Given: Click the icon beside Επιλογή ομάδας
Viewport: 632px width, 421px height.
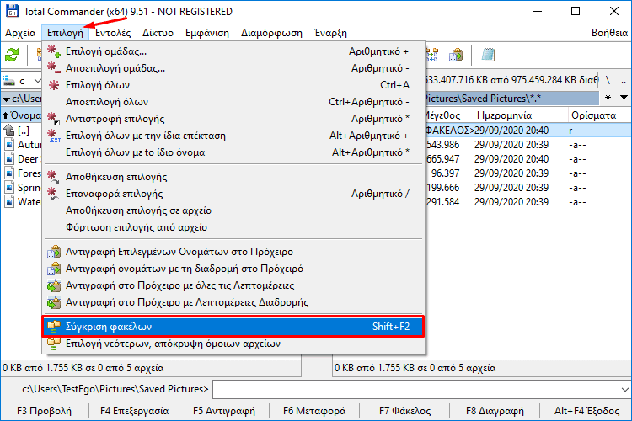Looking at the screenshot, I should (x=54, y=51).
